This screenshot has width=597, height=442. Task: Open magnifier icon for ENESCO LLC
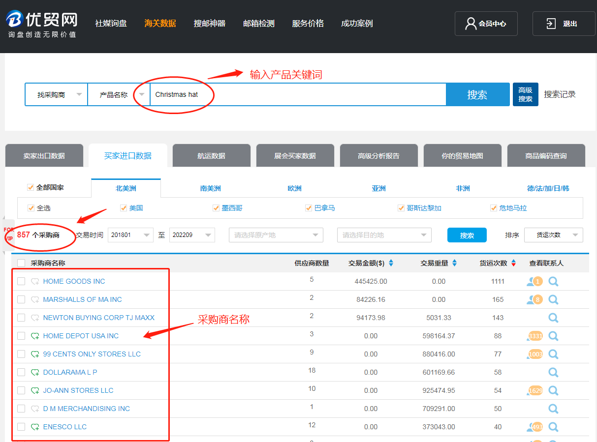tap(553, 427)
